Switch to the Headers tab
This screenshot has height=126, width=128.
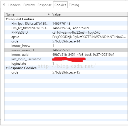point(14,5)
